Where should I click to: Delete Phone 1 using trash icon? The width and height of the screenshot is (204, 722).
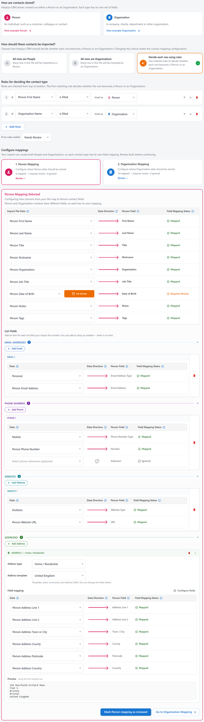click(194, 443)
